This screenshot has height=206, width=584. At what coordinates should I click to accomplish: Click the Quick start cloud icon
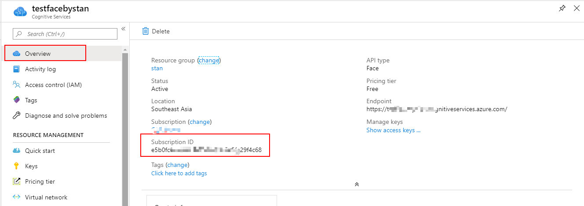[x=17, y=151]
